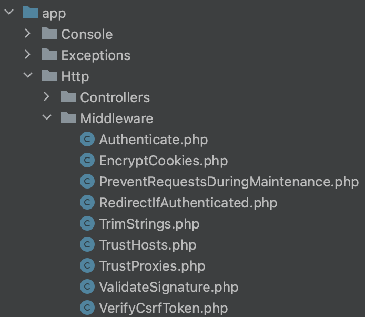This screenshot has width=365, height=317.
Task: Click the class icon for PreventRequestsDuringMaintenance.php
Action: pyautogui.click(x=87, y=182)
